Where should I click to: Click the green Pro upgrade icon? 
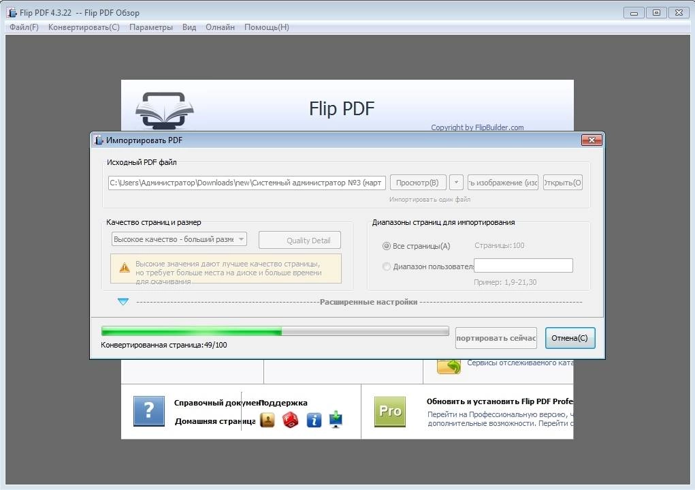click(x=389, y=412)
